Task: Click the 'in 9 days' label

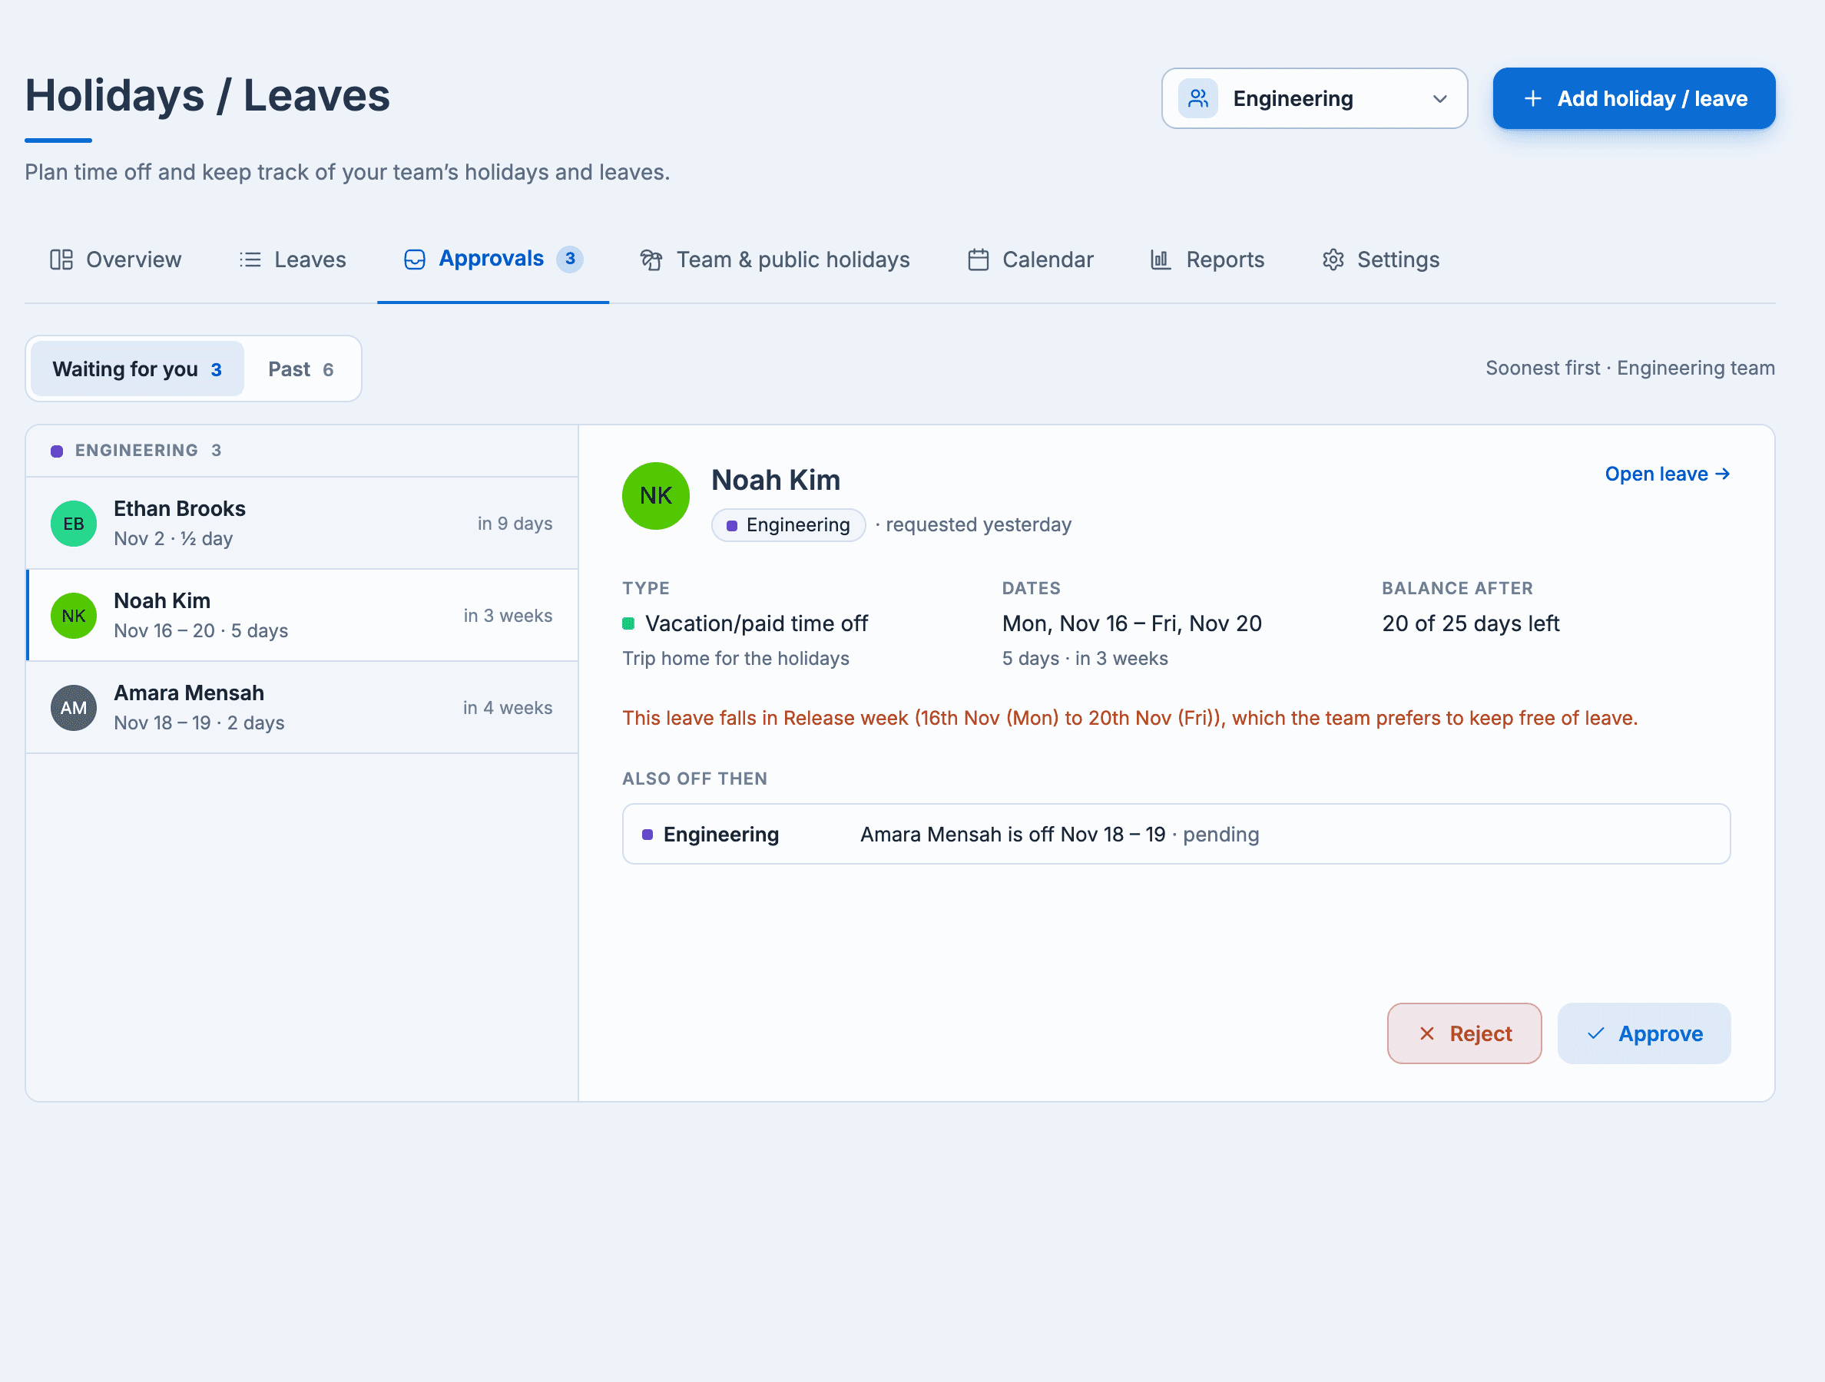Action: click(515, 524)
